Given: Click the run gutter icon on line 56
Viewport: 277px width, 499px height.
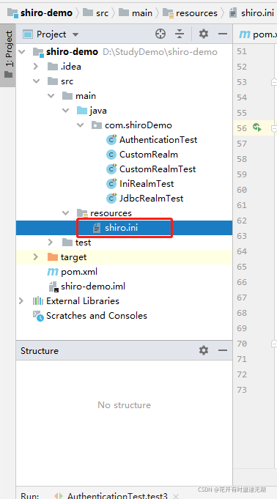Looking at the screenshot, I should coord(257,128).
